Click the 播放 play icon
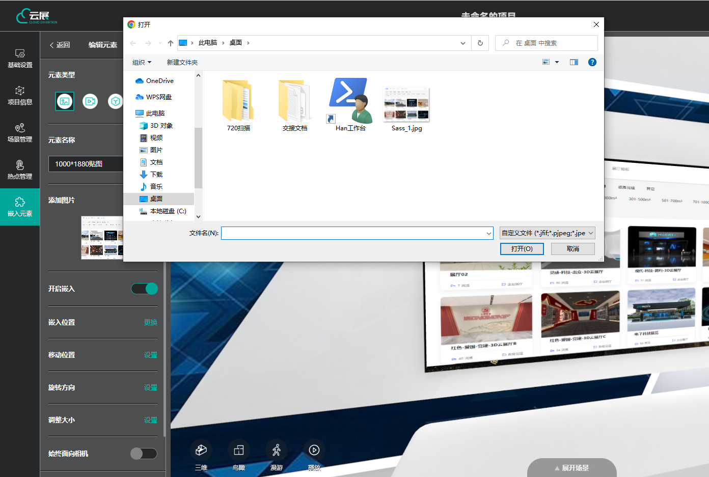Image resolution: width=709 pixels, height=477 pixels. click(x=314, y=450)
